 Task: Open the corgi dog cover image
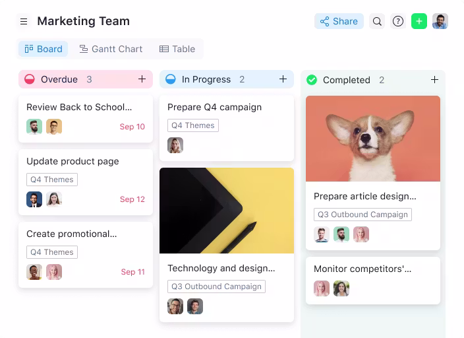pyautogui.click(x=373, y=139)
